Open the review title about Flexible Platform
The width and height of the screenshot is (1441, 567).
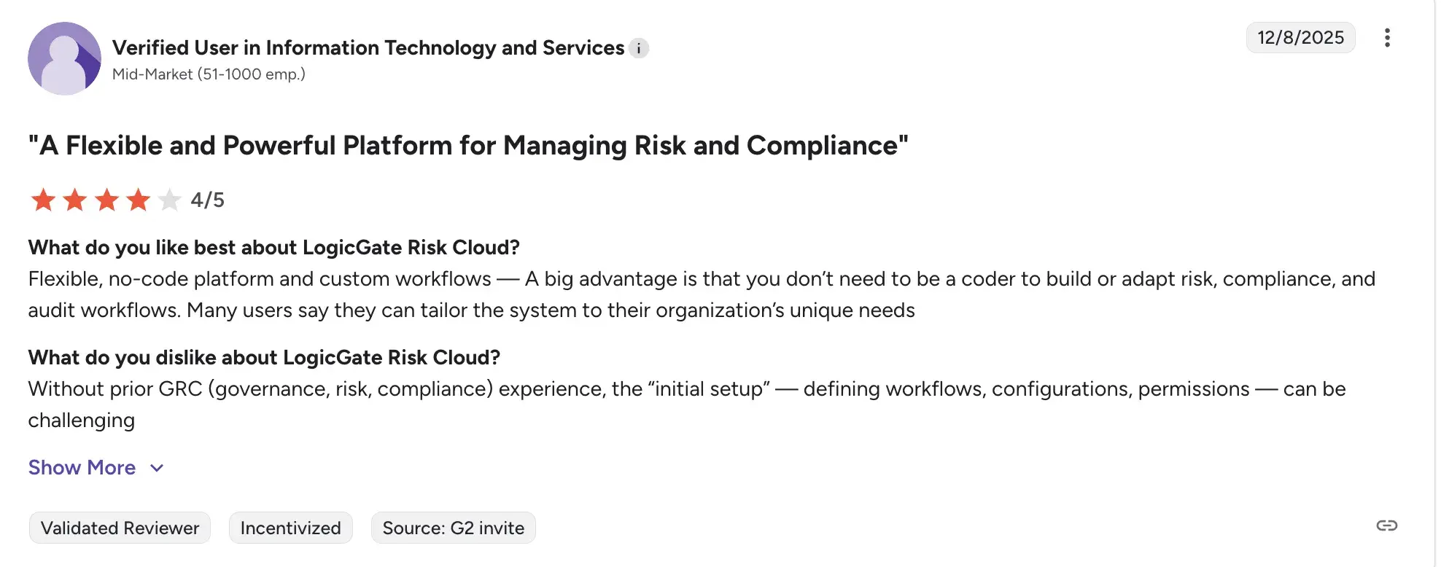[x=468, y=146]
